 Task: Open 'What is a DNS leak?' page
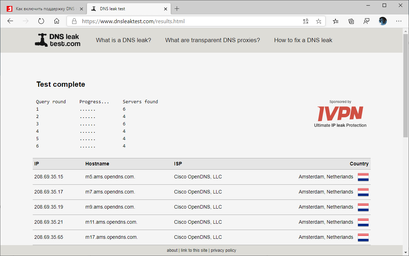(x=124, y=40)
